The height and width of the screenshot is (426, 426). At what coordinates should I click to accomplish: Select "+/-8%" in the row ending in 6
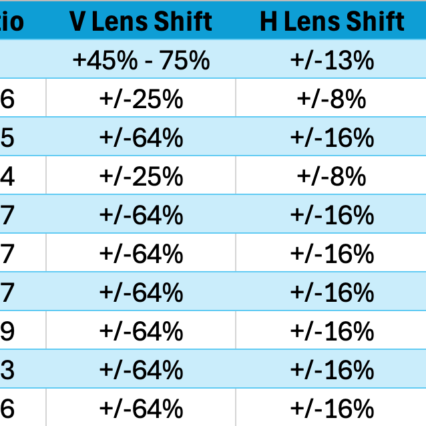point(332,99)
